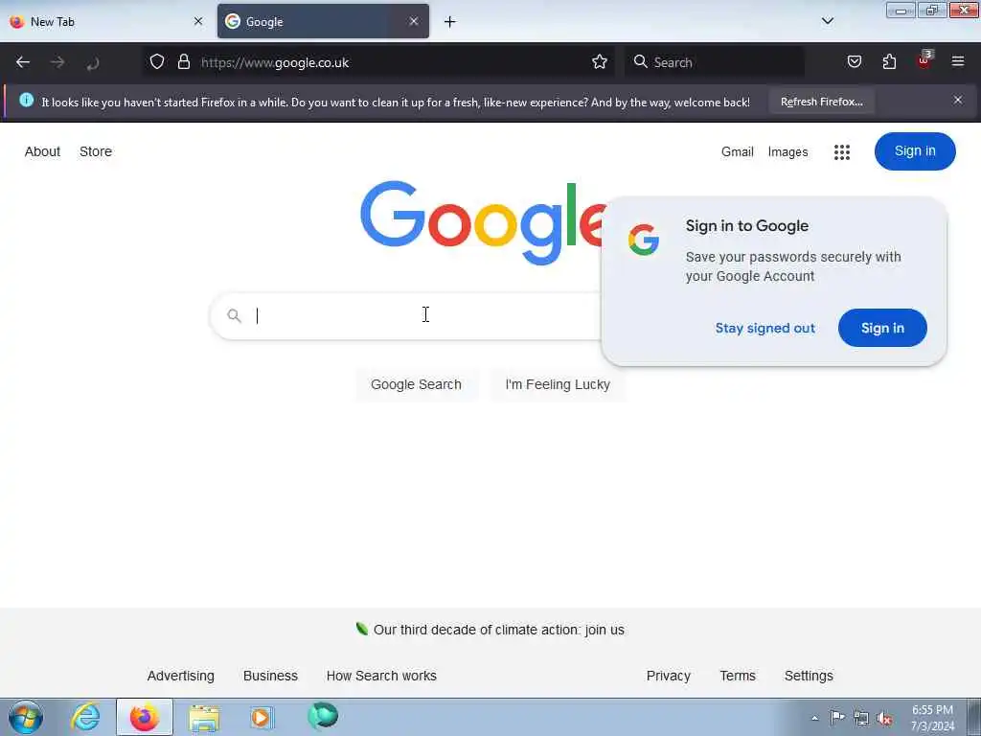Click the taskbar clock showing 6:55 PM

932,718
